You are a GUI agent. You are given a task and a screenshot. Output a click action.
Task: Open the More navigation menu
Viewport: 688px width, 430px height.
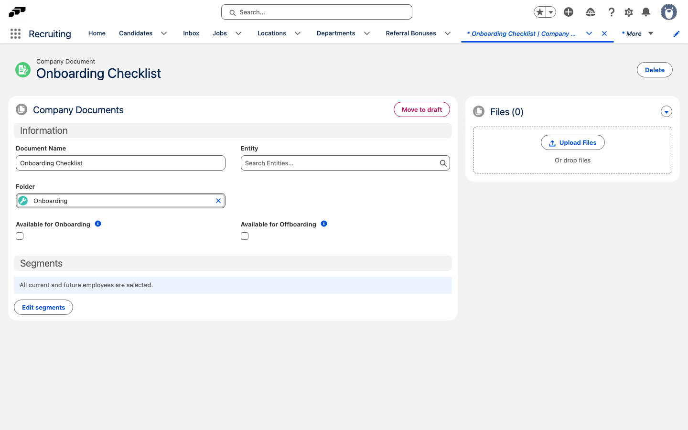[x=637, y=33]
